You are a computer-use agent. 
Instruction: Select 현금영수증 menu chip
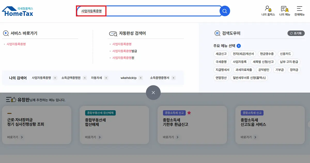267,54
